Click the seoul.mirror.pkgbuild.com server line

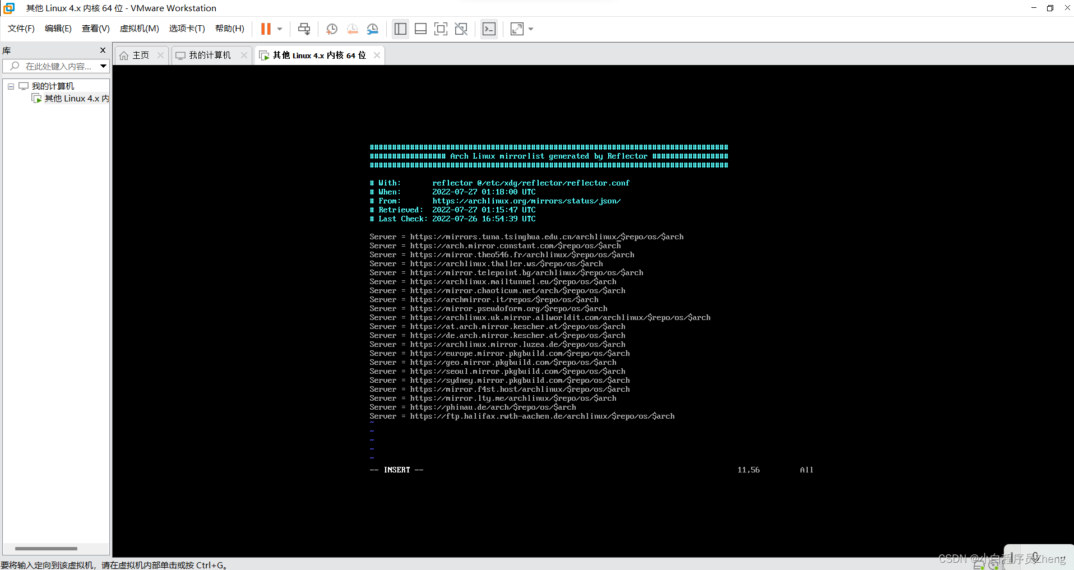point(497,372)
